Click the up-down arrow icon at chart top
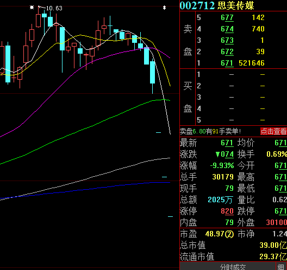287x270 pixels. pyautogui.click(x=164, y=8)
